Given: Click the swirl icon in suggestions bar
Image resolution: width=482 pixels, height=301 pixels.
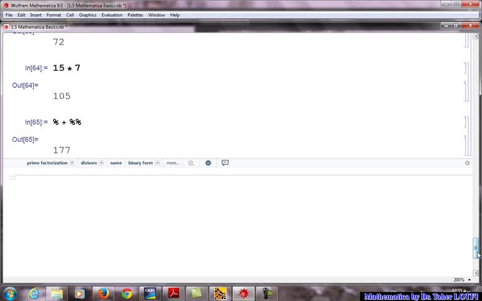Looking at the screenshot, I should pyautogui.click(x=191, y=163).
